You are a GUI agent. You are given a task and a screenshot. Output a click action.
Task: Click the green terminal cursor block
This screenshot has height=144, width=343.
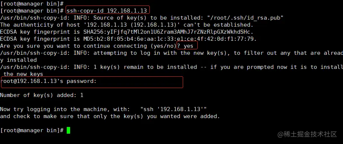click(69, 130)
